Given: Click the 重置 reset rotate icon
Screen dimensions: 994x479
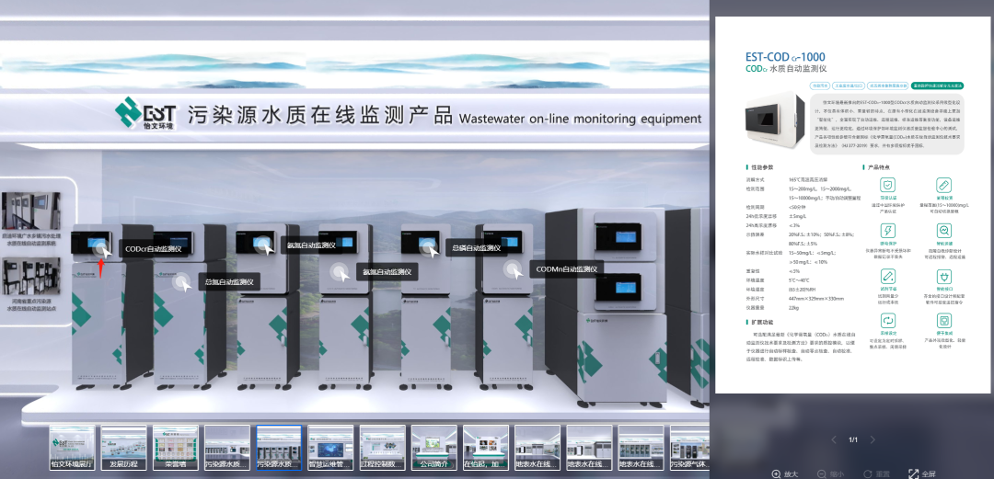Looking at the screenshot, I should click(868, 473).
